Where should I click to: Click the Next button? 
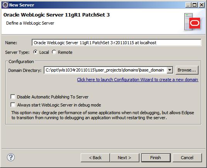pyautogui.click(x=124, y=158)
